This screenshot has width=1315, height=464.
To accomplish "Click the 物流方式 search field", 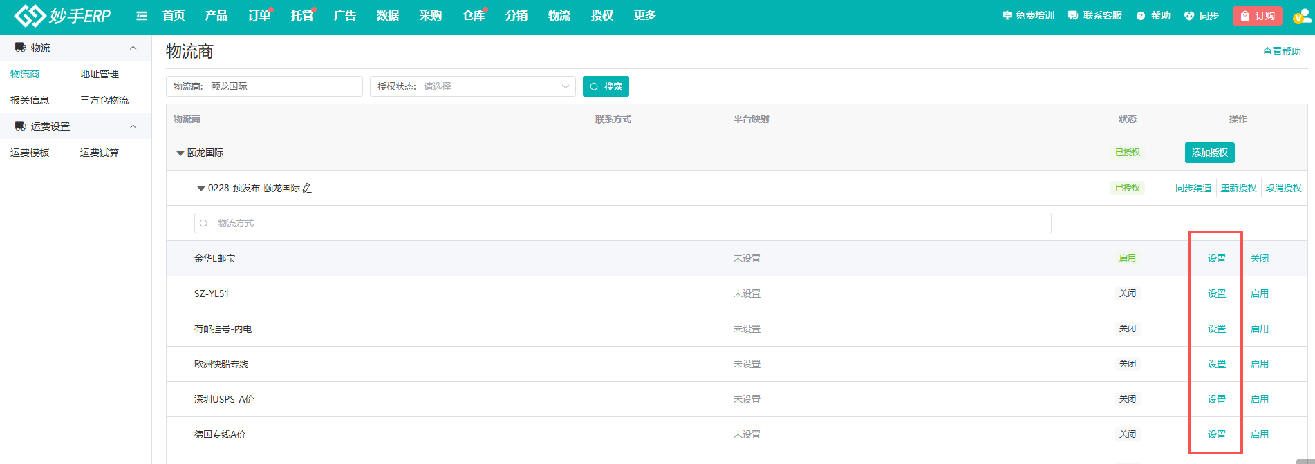I will click(x=622, y=223).
